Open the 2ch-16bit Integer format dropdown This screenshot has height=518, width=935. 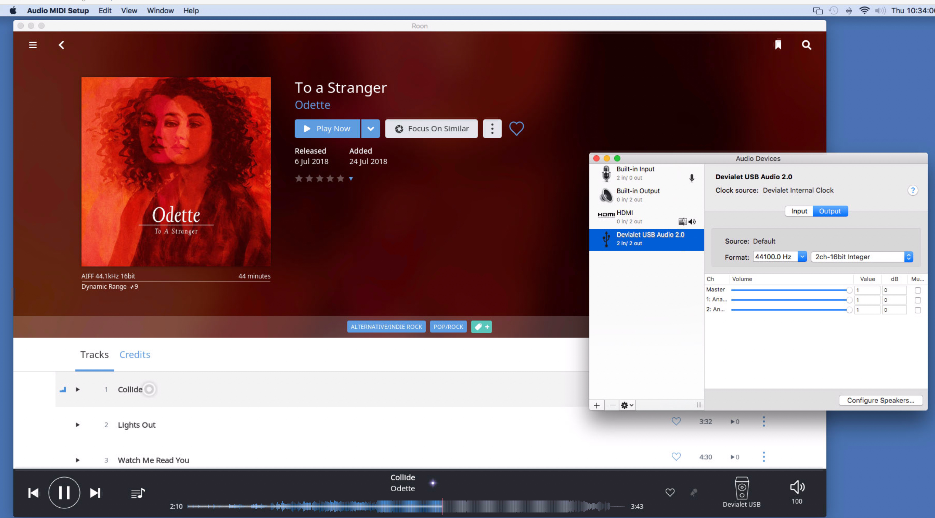point(862,257)
